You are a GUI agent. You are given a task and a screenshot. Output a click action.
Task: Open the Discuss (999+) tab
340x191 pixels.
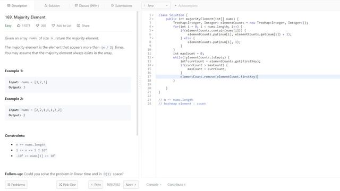87,6
